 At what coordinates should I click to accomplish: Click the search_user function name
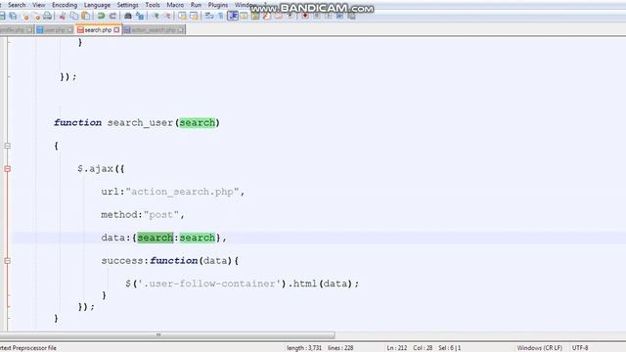140,122
